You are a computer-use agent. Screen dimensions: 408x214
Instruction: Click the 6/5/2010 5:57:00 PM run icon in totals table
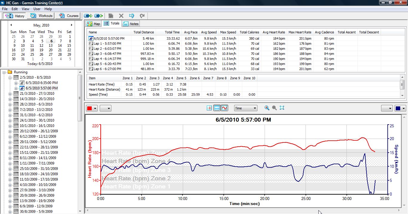91,38
